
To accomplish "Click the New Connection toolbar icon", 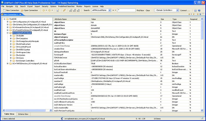I will click(x=4, y=10).
